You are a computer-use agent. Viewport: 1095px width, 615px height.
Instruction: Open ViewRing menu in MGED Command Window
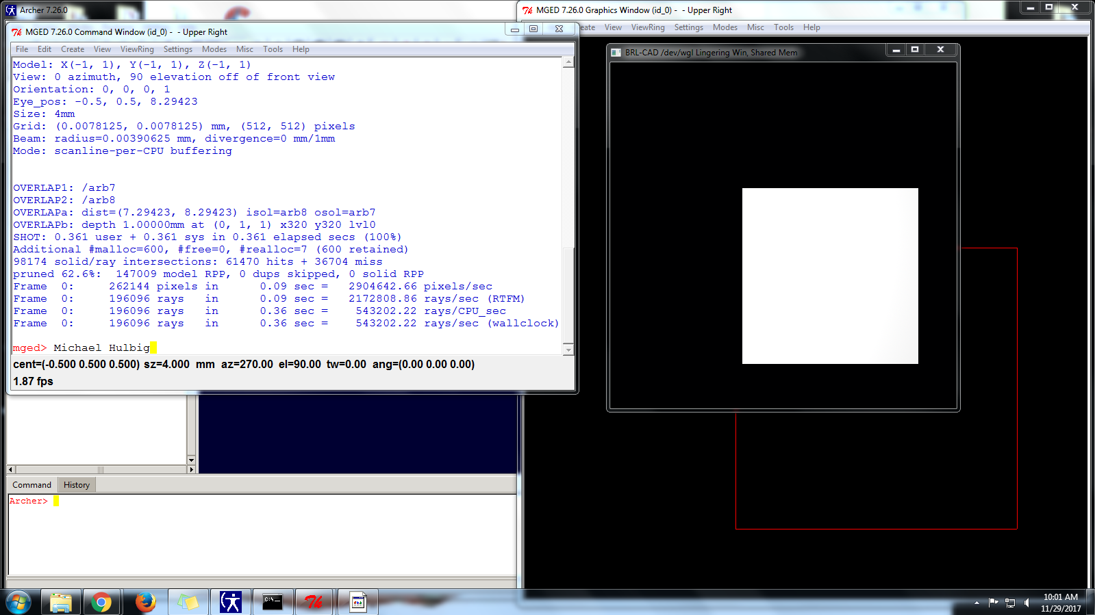[137, 49]
